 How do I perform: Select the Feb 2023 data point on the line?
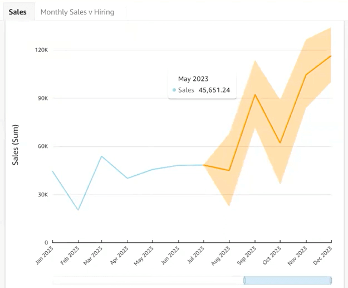[x=78, y=210]
